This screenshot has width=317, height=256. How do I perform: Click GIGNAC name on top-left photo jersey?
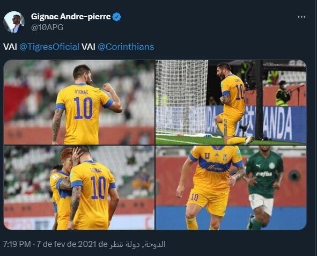click(x=82, y=92)
